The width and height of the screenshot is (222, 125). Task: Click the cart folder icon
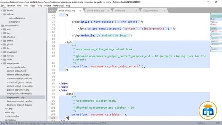pyautogui.click(x=5, y=33)
